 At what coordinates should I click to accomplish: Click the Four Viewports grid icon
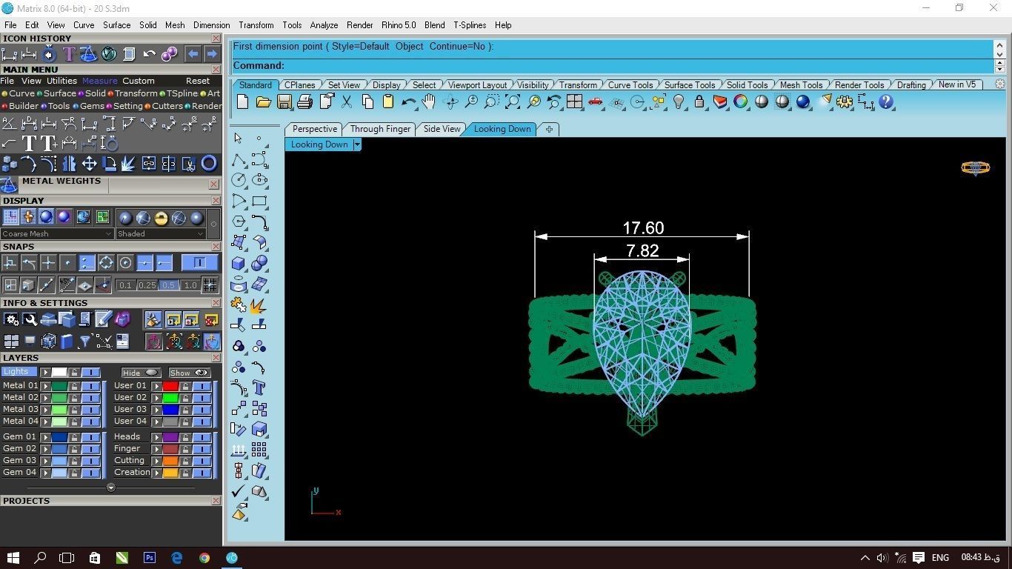tap(574, 102)
